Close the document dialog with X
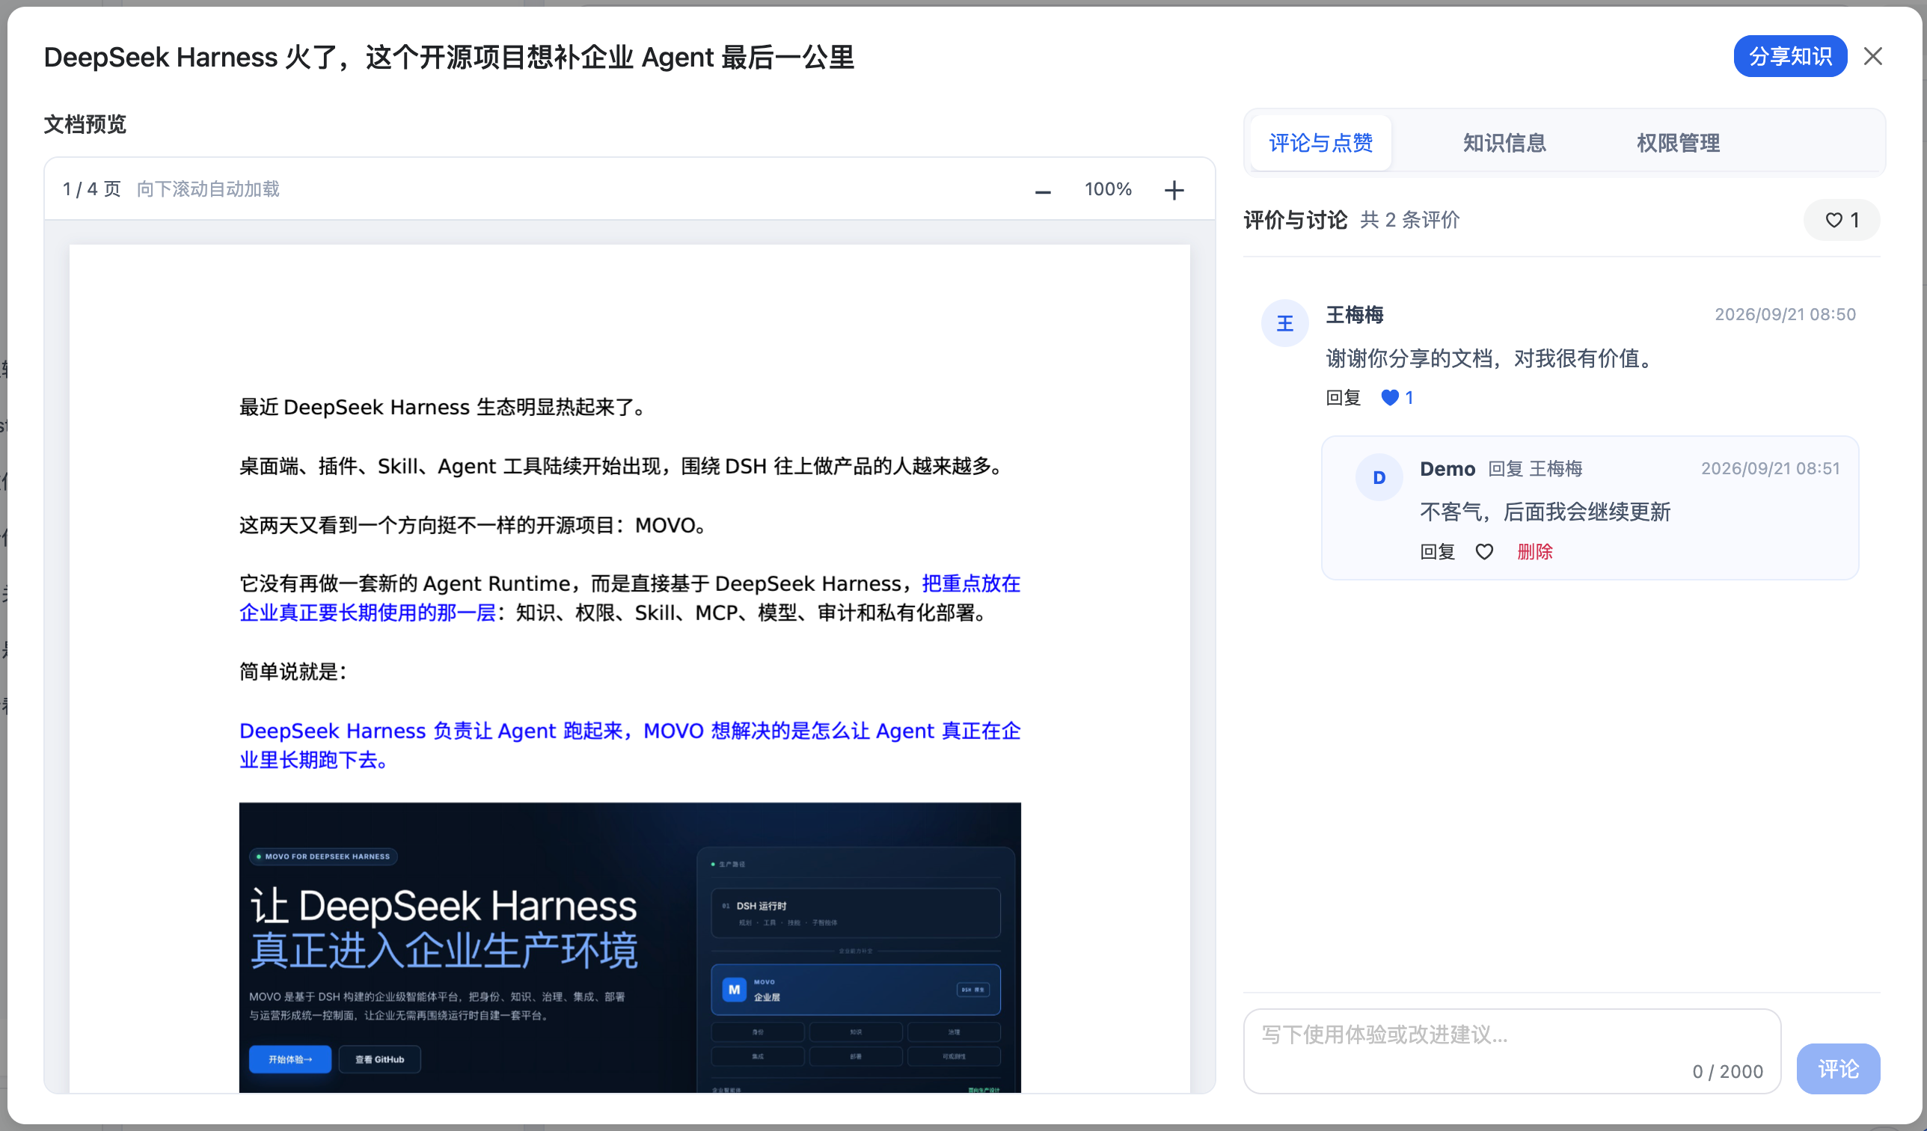1927x1131 pixels. point(1872,56)
